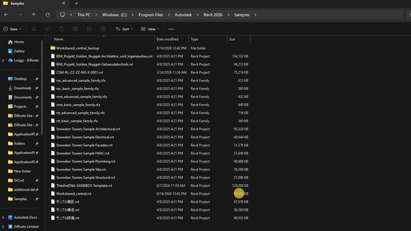Open Autodesk Docs in navigation pane
The image size is (411, 231).
[26, 218]
